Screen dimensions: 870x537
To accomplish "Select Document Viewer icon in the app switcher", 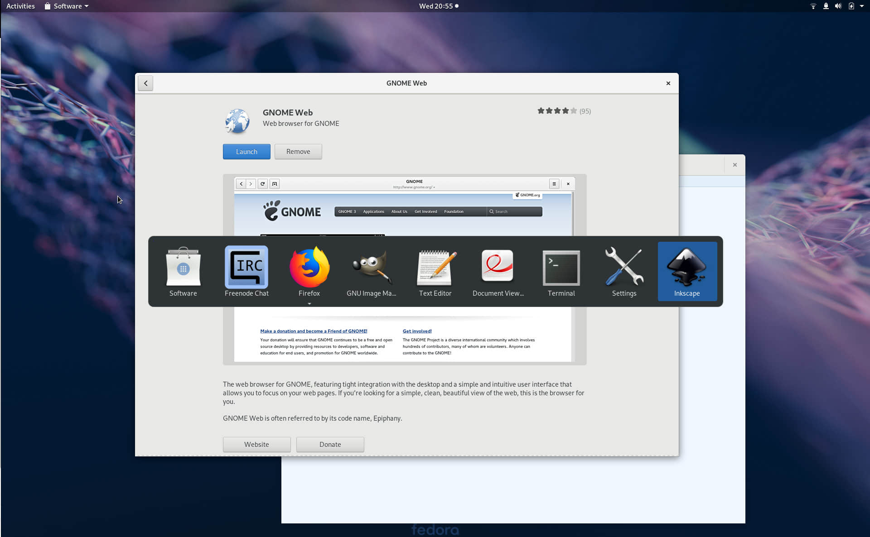I will 498,271.
